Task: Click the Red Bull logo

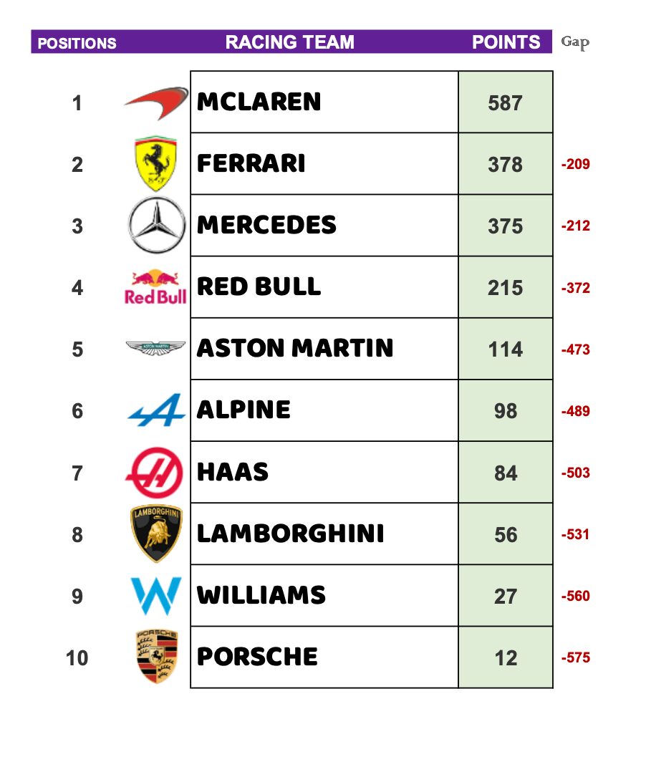Action: coord(155,287)
